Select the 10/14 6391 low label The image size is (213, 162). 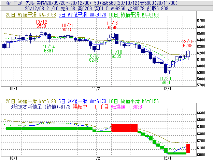(x=49, y=49)
